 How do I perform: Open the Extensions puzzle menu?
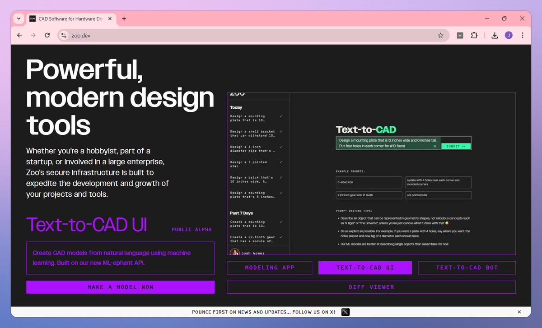click(474, 35)
